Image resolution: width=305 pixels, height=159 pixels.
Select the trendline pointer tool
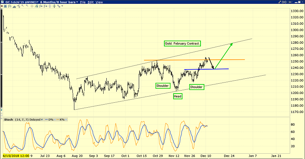(18, 6)
